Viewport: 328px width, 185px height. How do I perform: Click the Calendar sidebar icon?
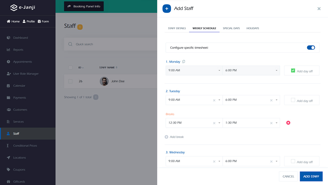click(x=8, y=86)
